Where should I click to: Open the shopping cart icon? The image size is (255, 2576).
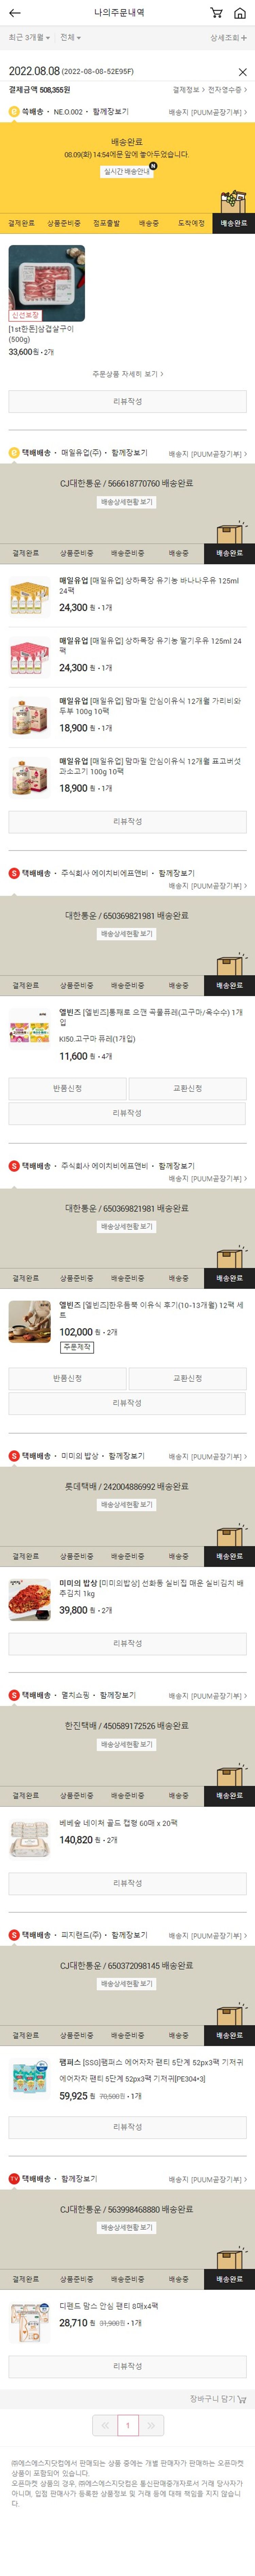216,13
